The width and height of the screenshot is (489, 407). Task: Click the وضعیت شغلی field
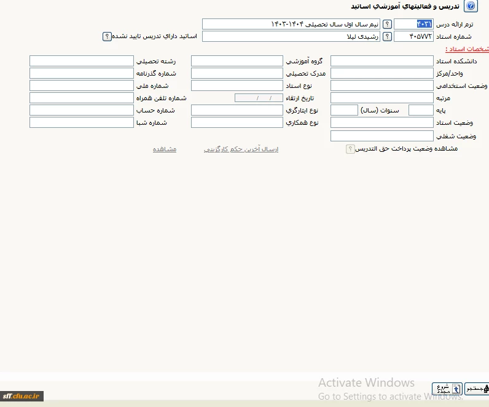[x=381, y=136]
